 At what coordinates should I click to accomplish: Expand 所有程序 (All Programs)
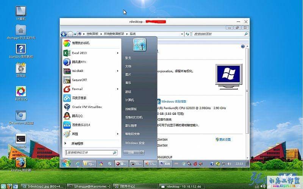91,144
